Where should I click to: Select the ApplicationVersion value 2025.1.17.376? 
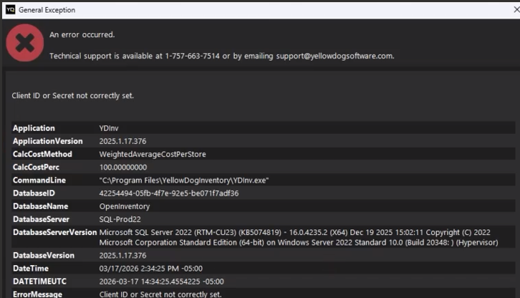(122, 141)
